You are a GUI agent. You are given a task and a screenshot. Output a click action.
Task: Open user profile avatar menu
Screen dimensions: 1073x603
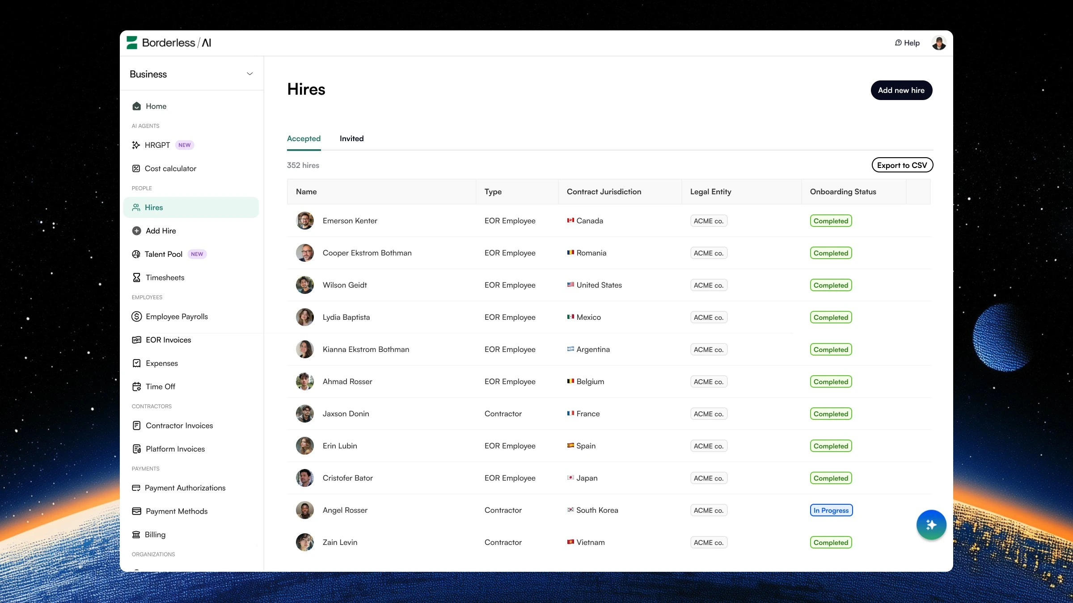(938, 43)
